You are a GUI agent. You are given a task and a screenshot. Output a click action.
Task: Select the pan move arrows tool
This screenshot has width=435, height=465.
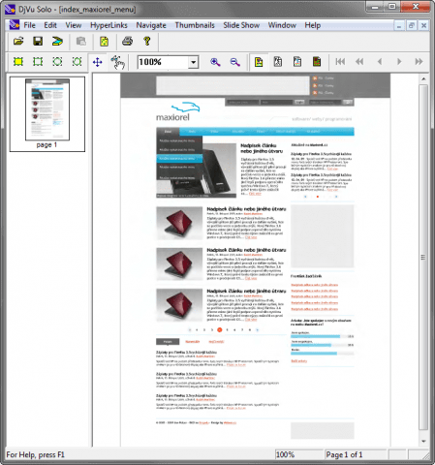pyautogui.click(x=97, y=62)
